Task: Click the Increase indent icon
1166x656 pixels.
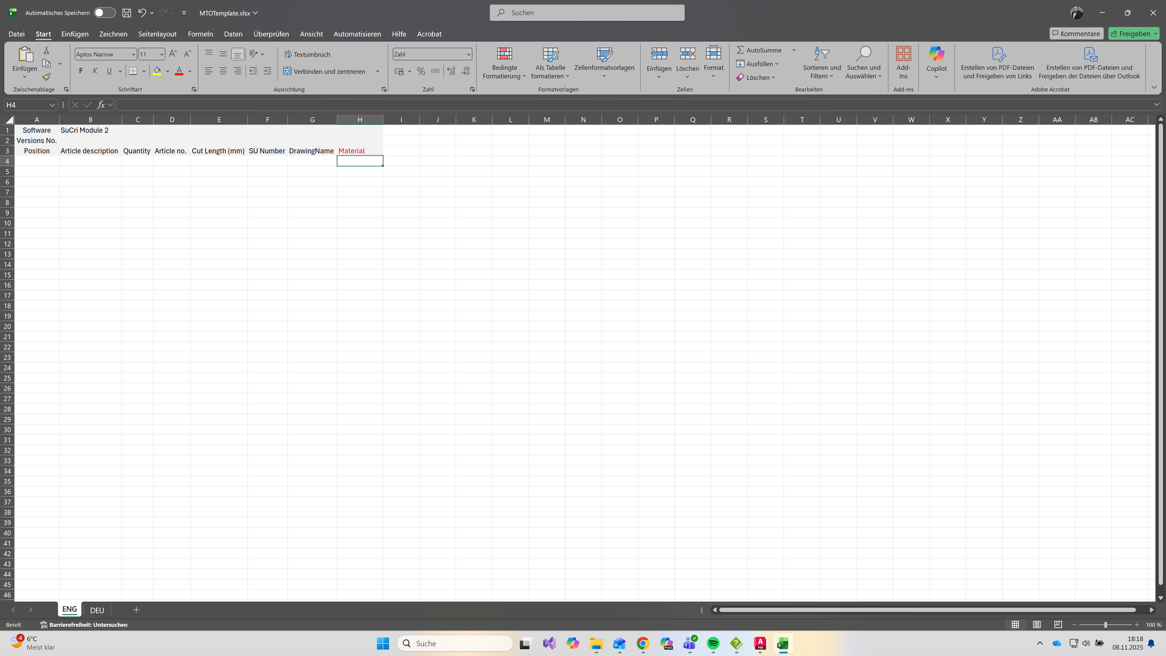Action: [267, 71]
